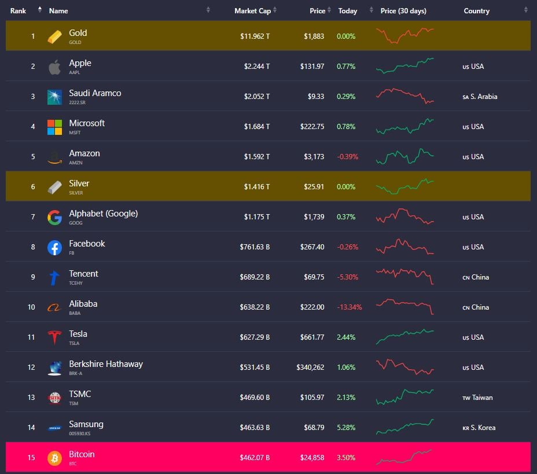The height and width of the screenshot is (474, 537).
Task: Click the Berkshire Hathaway logo
Action: click(x=54, y=368)
